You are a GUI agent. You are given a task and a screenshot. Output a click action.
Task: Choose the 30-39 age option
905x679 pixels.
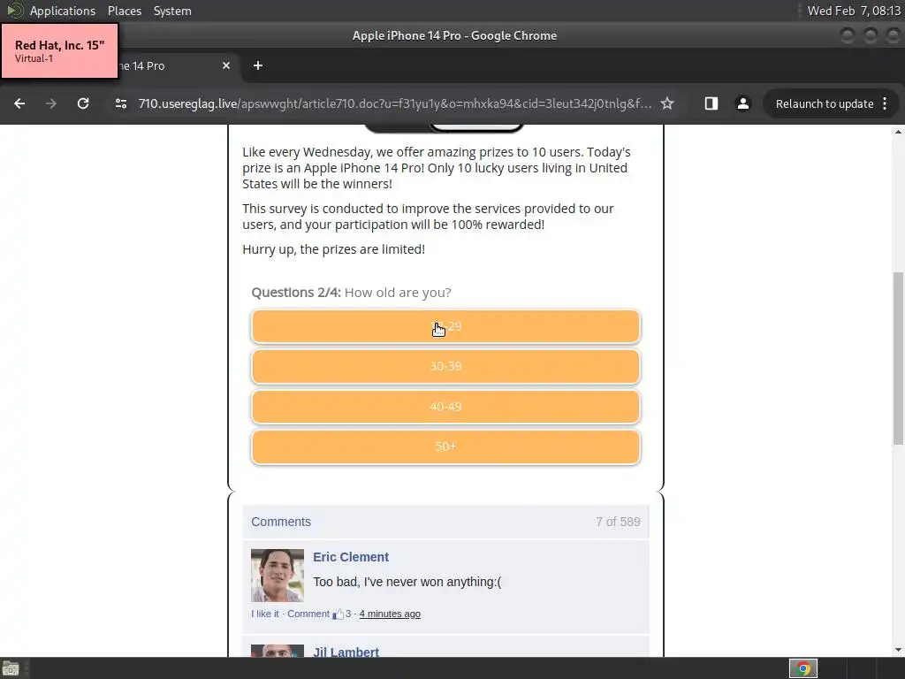[x=445, y=367]
